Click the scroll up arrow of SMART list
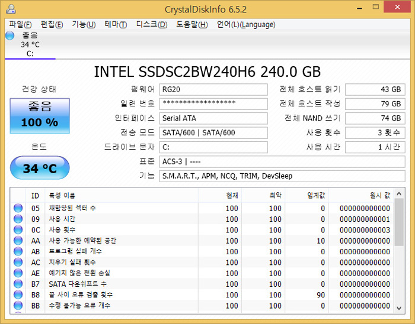The width and height of the screenshot is (415, 324). (399, 194)
